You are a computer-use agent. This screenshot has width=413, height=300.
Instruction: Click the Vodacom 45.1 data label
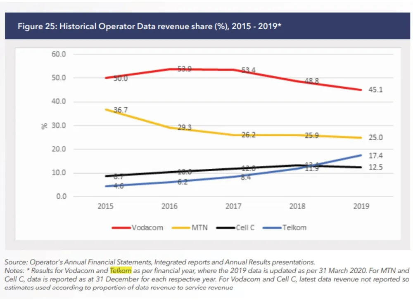click(375, 90)
